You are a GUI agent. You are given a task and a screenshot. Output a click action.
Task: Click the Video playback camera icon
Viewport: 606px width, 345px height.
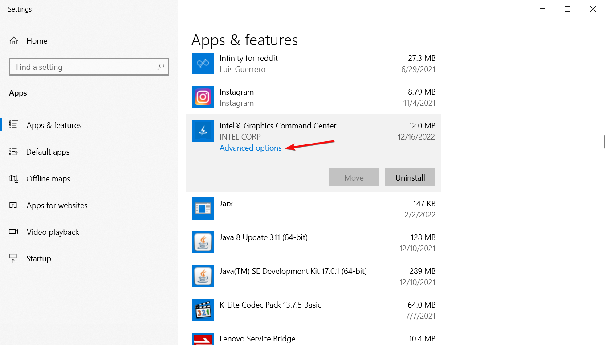[13, 232]
